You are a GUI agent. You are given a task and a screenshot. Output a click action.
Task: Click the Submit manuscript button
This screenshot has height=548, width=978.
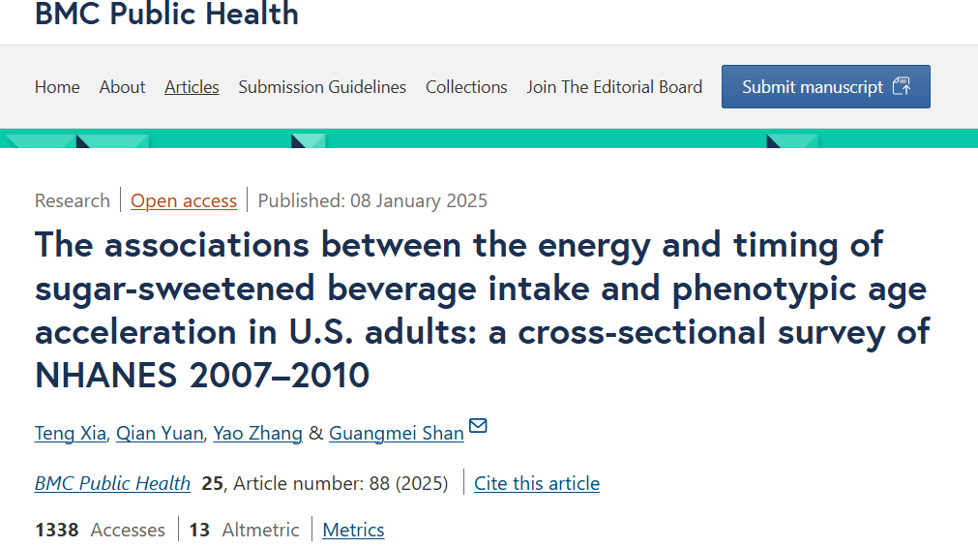click(826, 87)
